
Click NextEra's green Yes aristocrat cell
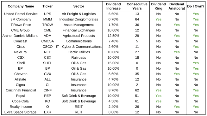pyautogui.click(x=177, y=52)
